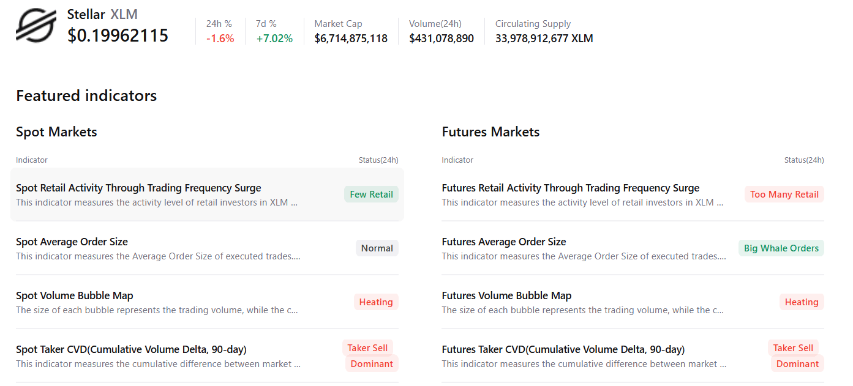Screen dimensions: 853x386
Task: Click the Big Whale Orders status badge
Action: tap(781, 248)
